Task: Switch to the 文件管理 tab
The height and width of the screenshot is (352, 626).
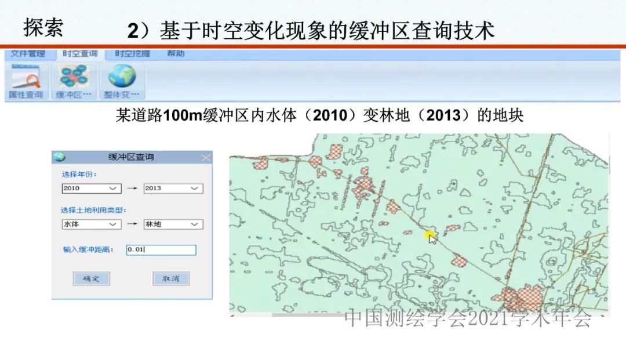Action: [x=28, y=53]
